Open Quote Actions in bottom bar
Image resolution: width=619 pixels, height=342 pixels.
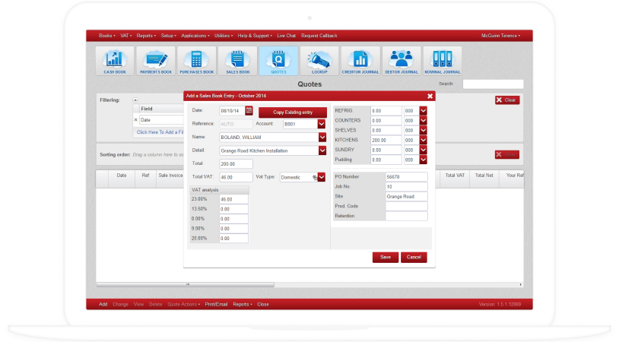183,305
